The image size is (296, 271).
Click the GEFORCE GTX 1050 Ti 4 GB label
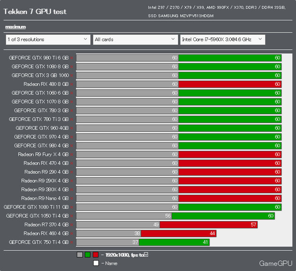38,216
